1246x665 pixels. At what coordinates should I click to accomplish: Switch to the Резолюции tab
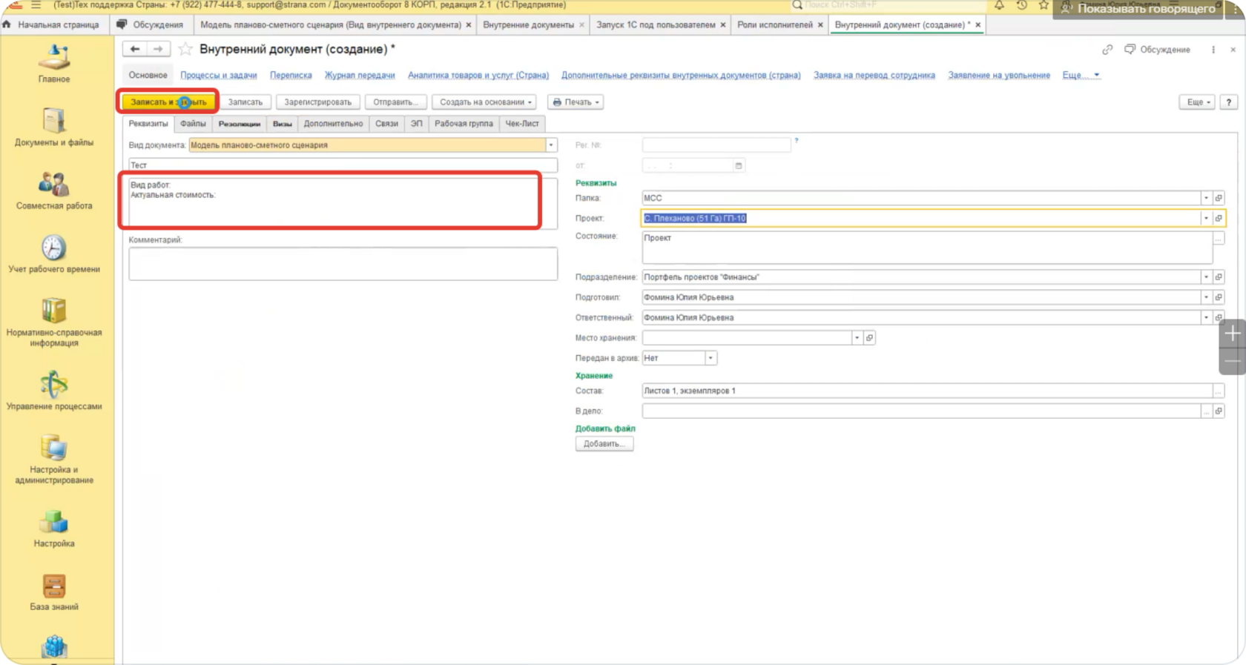click(x=240, y=124)
